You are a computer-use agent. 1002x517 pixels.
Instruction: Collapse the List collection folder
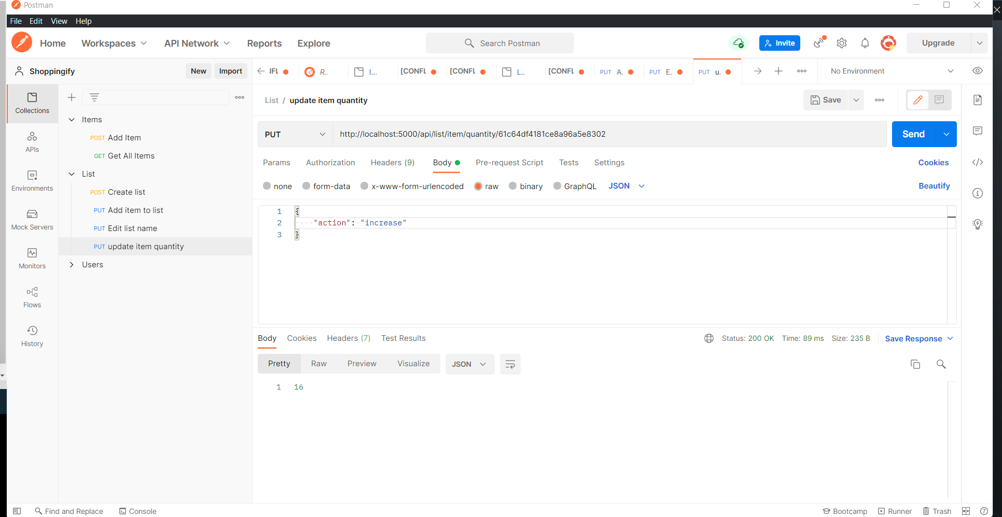click(x=72, y=174)
